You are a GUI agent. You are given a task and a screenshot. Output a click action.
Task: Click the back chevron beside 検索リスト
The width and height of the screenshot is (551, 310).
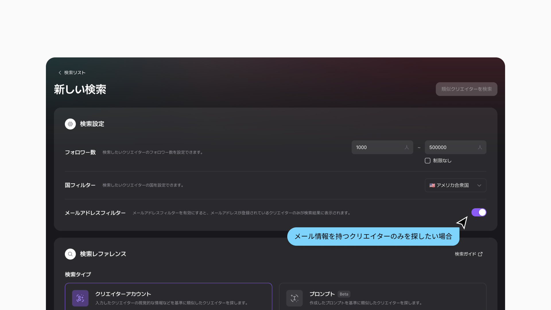pos(60,73)
